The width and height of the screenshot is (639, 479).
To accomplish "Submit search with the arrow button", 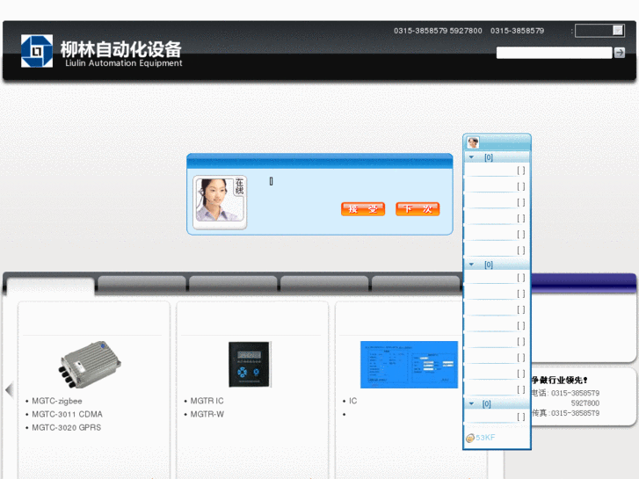I will (x=620, y=53).
